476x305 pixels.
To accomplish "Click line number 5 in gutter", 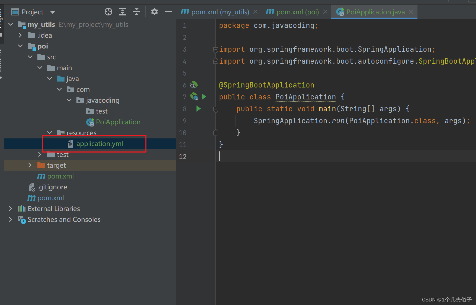I will point(185,73).
